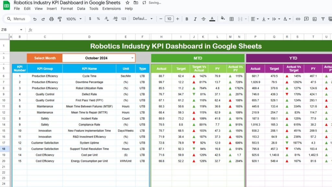Select column D header
332x187 pixels.
[x=89, y=37]
